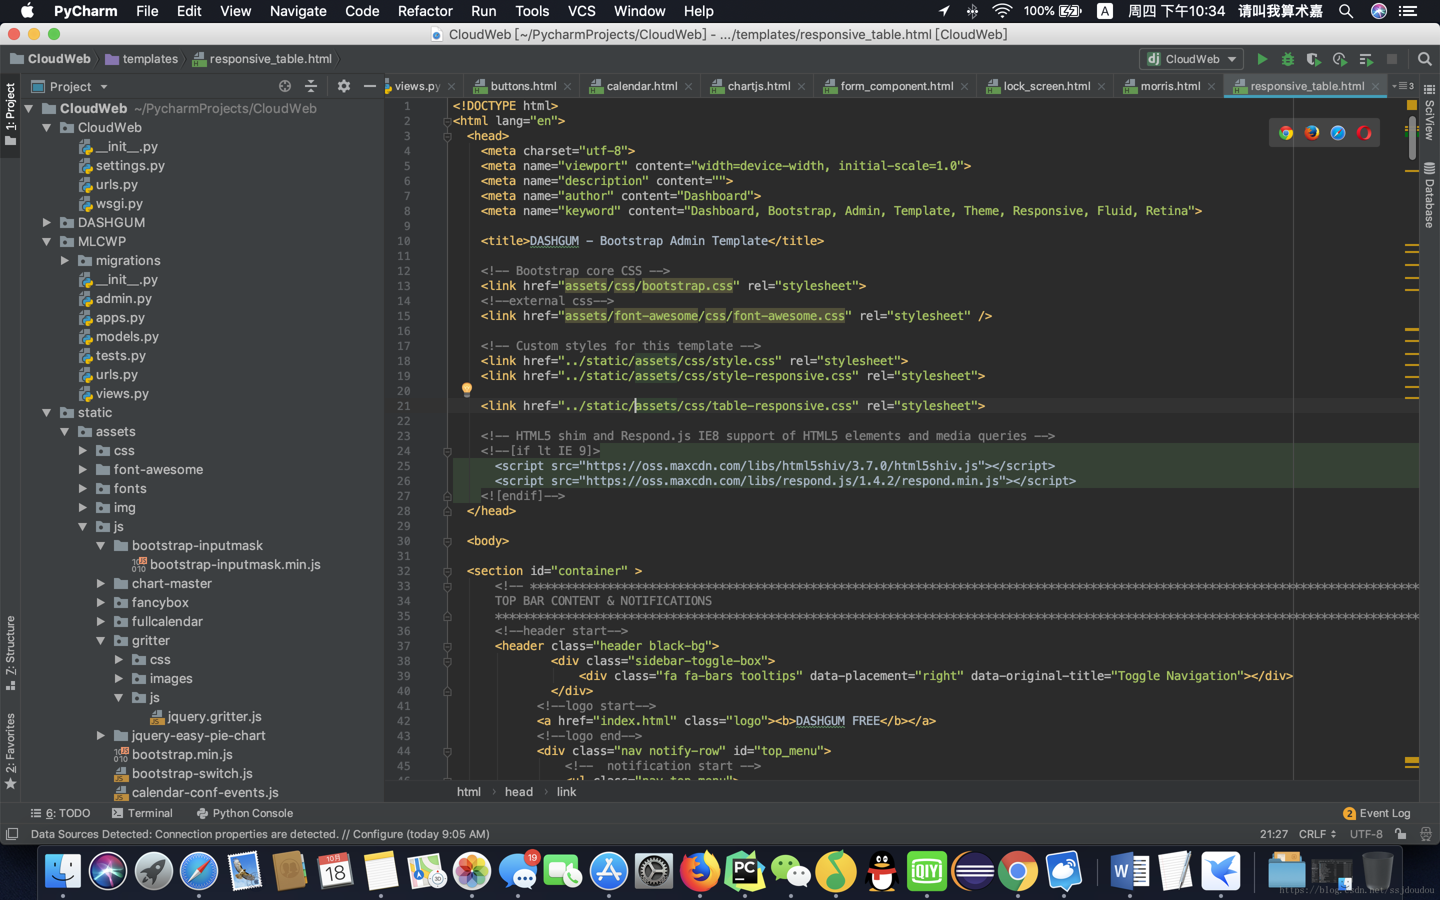Collapse all in Project panel
This screenshot has height=900, width=1440.
coord(310,86)
